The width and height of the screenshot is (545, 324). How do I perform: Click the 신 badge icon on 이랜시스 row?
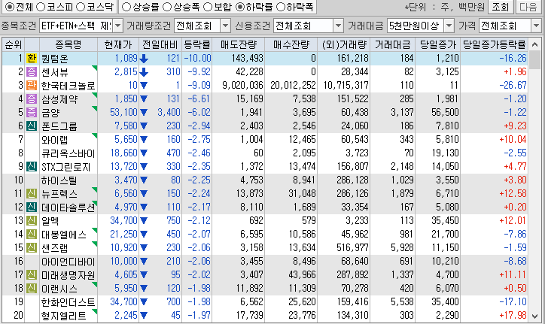pos(32,289)
